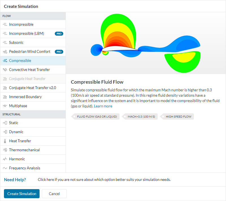Click the Incompressible flow icon
The height and width of the screenshot is (201, 226).
click(5, 25)
